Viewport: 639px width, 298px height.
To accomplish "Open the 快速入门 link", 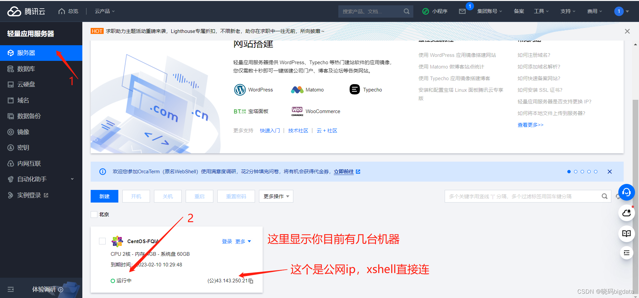I will 270,131.
